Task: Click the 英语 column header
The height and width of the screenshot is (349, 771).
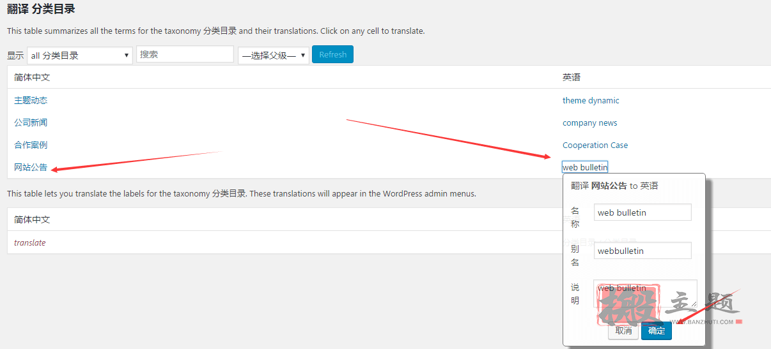Action: (x=572, y=77)
